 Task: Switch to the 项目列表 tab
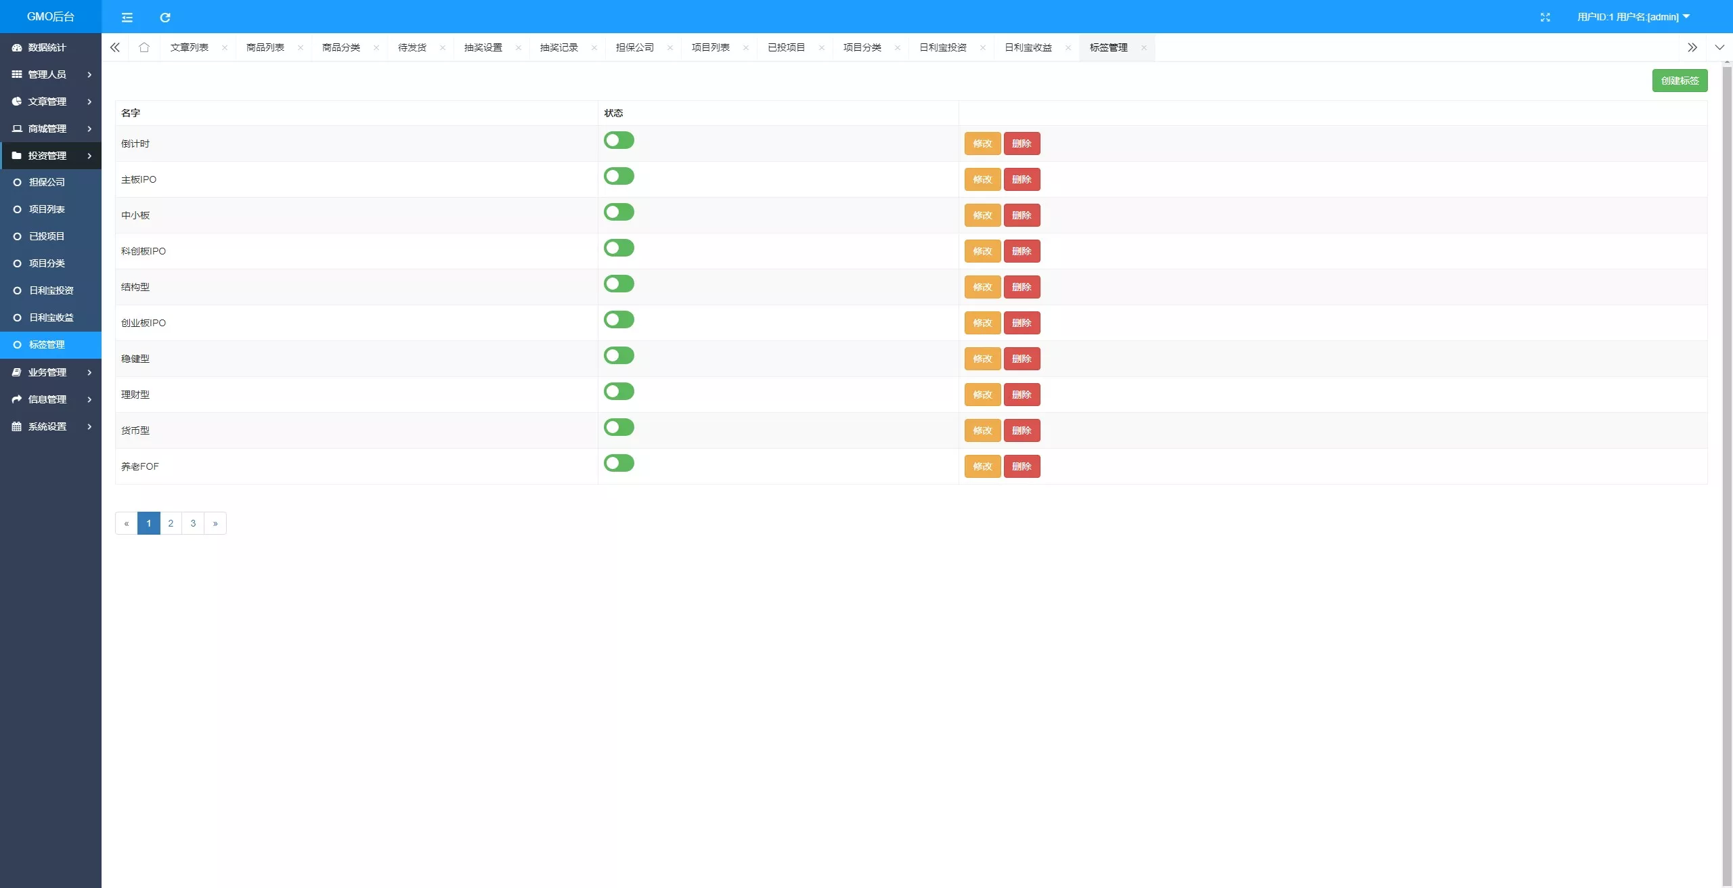(710, 47)
